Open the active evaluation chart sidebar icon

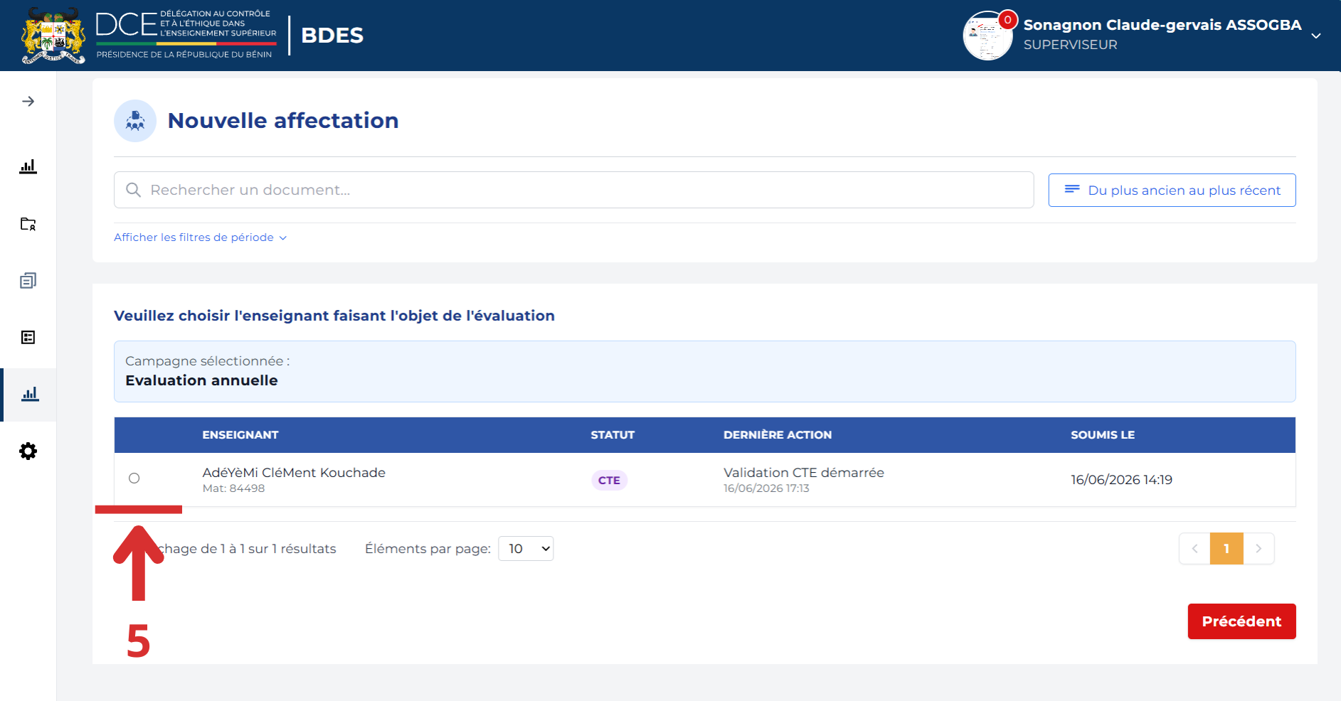(x=30, y=395)
